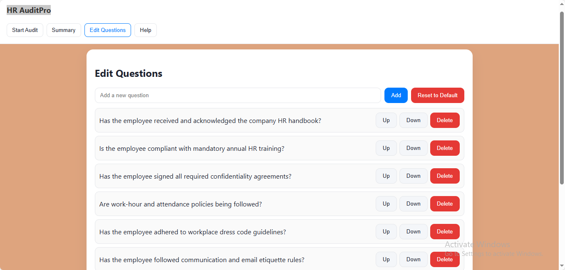Move the email etiquette question down
Screen dimensions: 565x270
pyautogui.click(x=413, y=260)
